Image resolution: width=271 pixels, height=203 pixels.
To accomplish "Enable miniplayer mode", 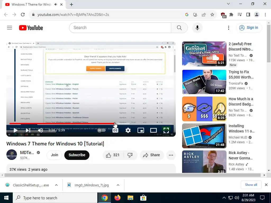I will pyautogui.click(x=141, y=130).
